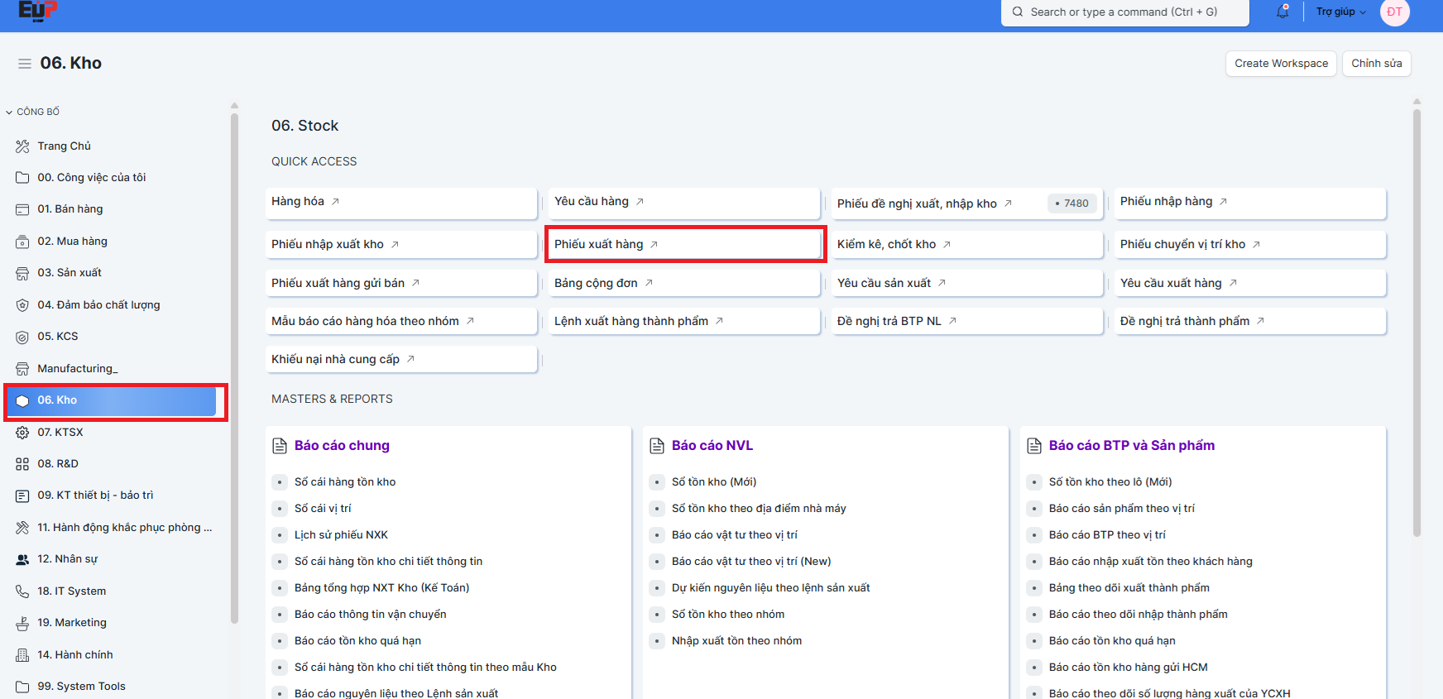
Task: Open 03. Sản xuất workspace
Action: 70,273
